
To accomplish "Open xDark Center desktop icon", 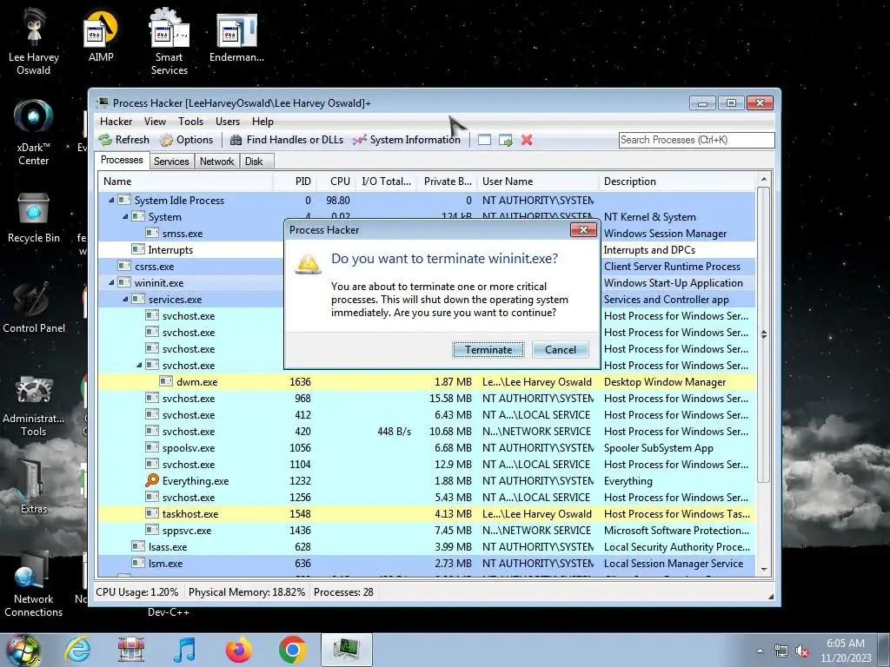I will (x=34, y=132).
